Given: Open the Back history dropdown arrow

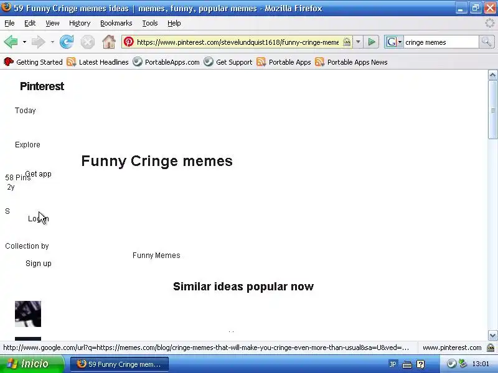Looking at the screenshot, I should pyautogui.click(x=24, y=42).
